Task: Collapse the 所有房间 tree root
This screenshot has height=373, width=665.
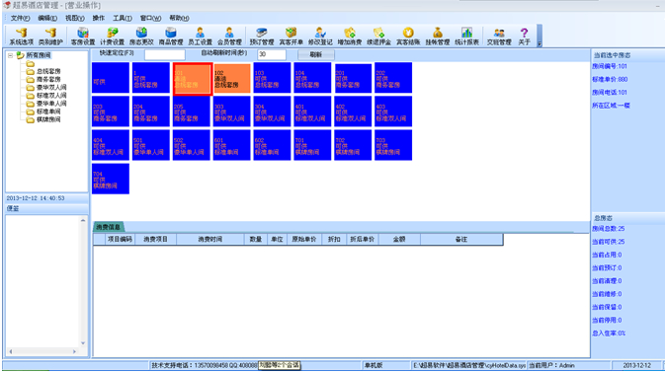Action: [10, 55]
